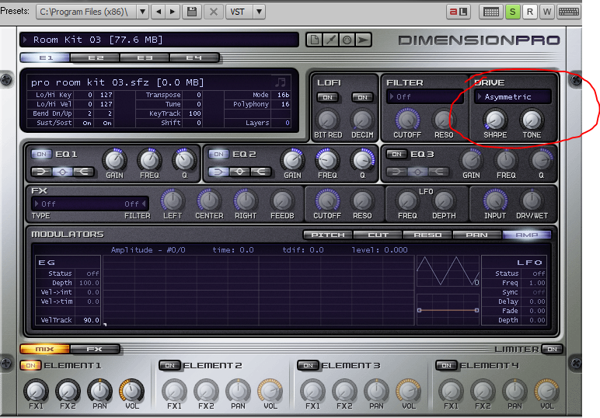Select EQ3 peak filter shape
This screenshot has height=418, width=600.
tap(417, 172)
